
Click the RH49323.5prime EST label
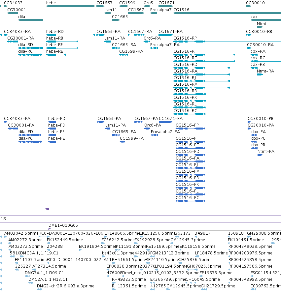click(129, 279)
